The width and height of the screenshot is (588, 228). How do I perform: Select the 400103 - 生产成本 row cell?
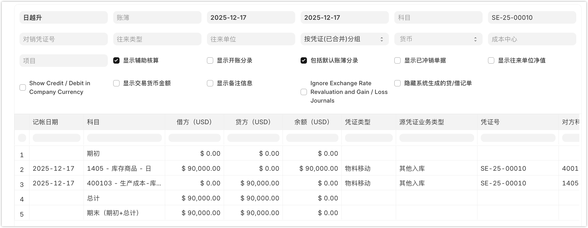click(124, 183)
